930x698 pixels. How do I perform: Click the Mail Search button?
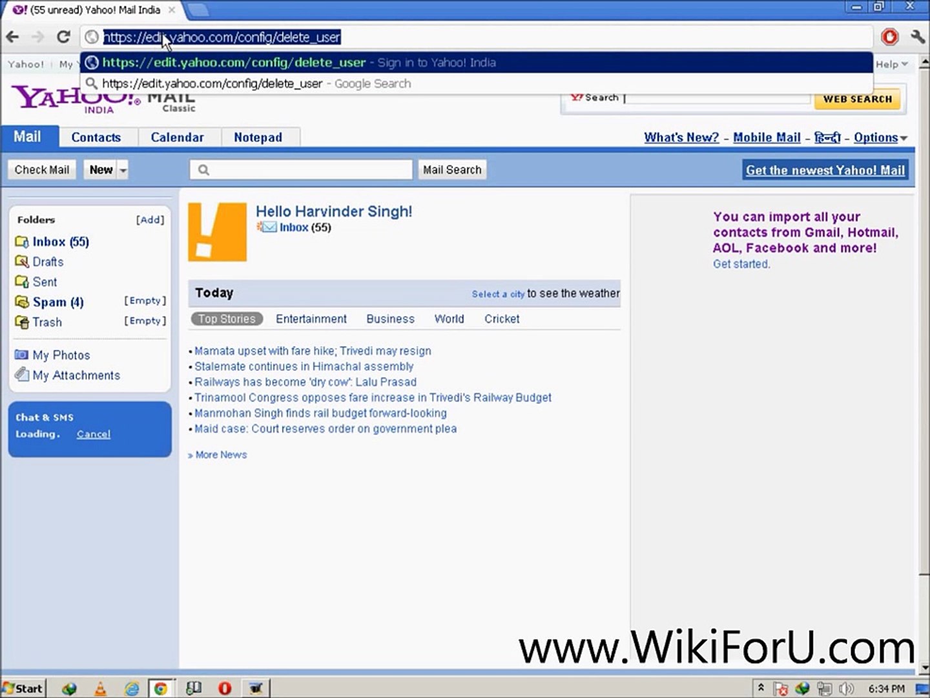point(452,170)
